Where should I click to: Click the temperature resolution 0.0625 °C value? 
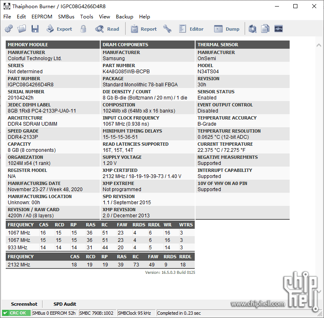(223, 137)
